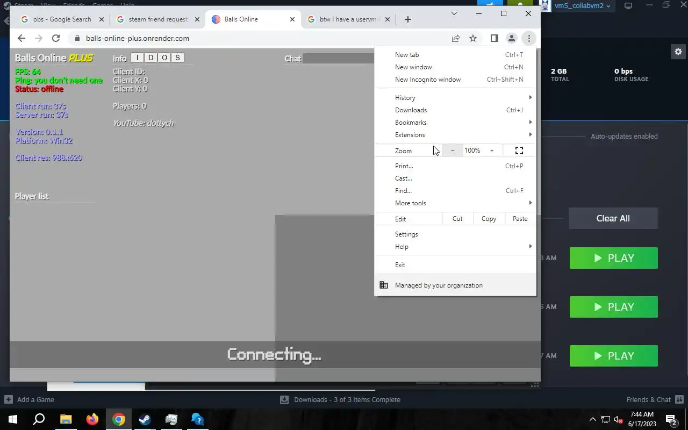Close the Balls Online tab
This screenshot has height=430, width=688.
[x=292, y=19]
